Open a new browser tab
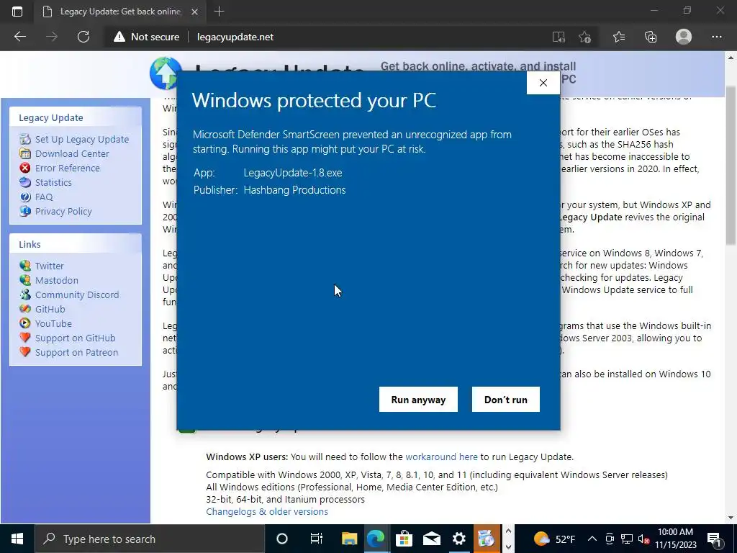Viewport: 737px width, 553px height. point(219,12)
